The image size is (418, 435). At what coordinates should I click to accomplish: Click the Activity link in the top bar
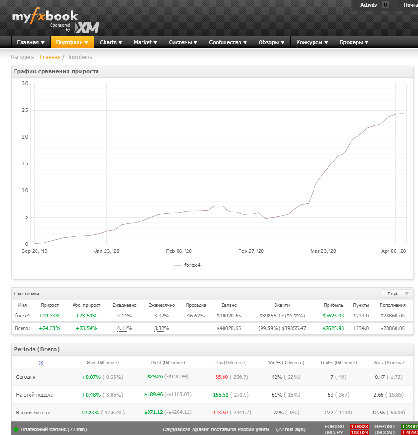368,5
